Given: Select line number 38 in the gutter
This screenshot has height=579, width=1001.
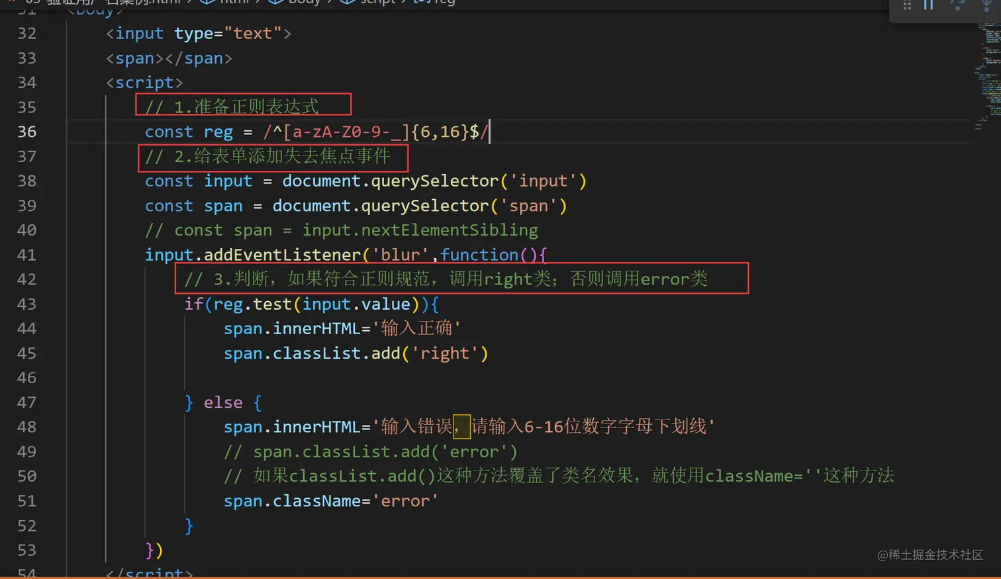Looking at the screenshot, I should coord(27,181).
